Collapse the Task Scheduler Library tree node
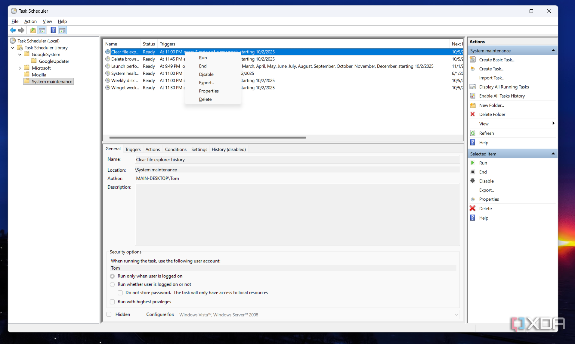Viewport: 575px width, 344px height. [x=13, y=48]
